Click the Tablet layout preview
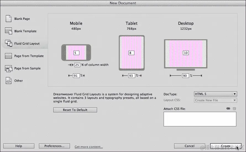246x152 pixels. pos(132,53)
